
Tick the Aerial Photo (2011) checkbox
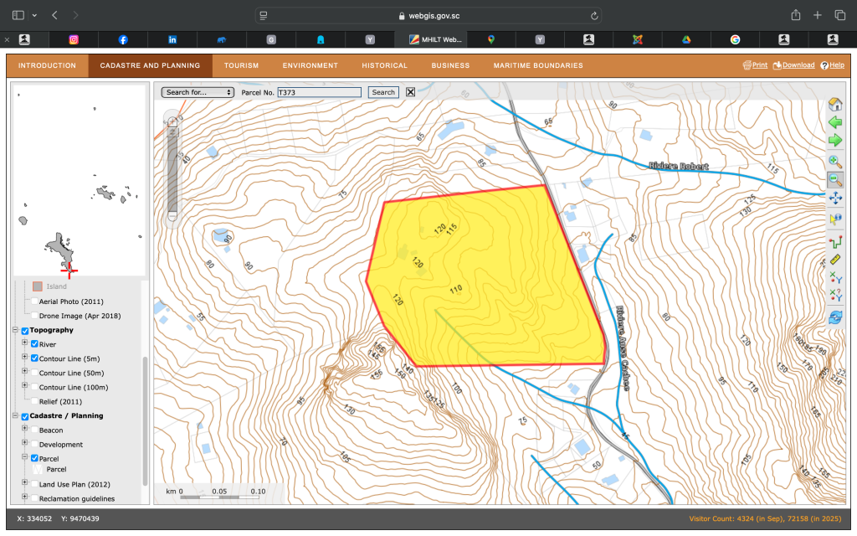[34, 301]
